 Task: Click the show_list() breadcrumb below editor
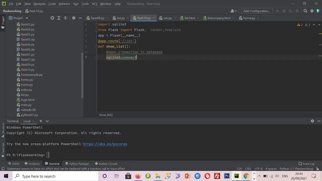coord(106,115)
